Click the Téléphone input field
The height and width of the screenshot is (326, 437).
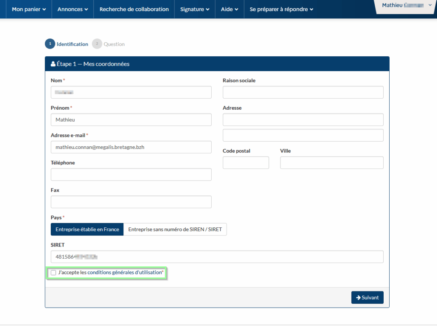(x=131, y=175)
